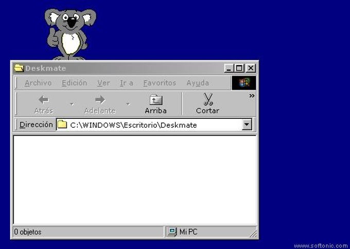Open the Edición menu
The width and height of the screenshot is (350, 249).
pyautogui.click(x=74, y=83)
